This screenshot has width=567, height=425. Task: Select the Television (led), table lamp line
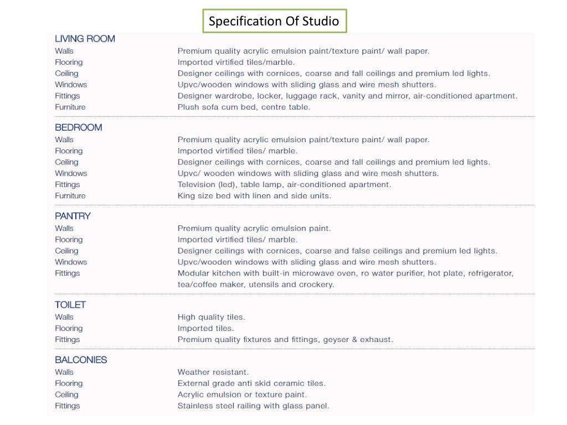tap(284, 184)
